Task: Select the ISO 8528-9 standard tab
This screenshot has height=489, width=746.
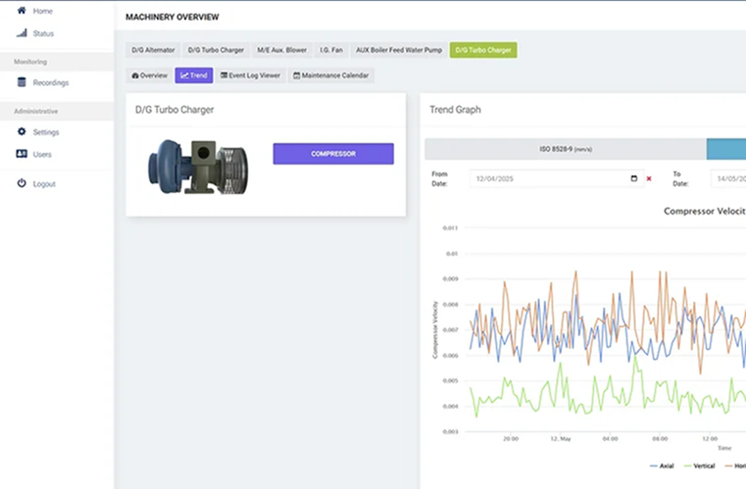Action: [x=565, y=149]
